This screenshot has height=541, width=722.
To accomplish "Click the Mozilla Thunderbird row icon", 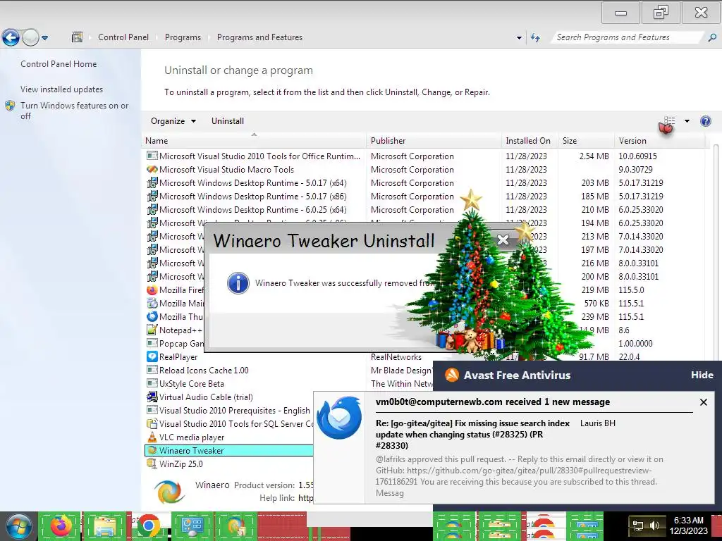I will point(152,317).
